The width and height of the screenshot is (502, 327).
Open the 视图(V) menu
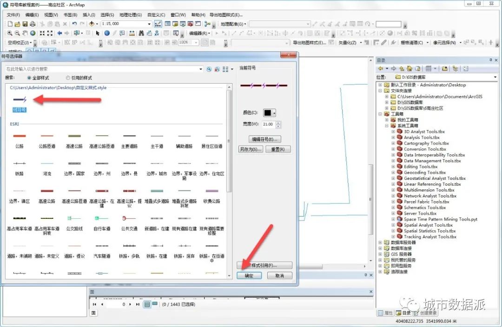pos(51,15)
